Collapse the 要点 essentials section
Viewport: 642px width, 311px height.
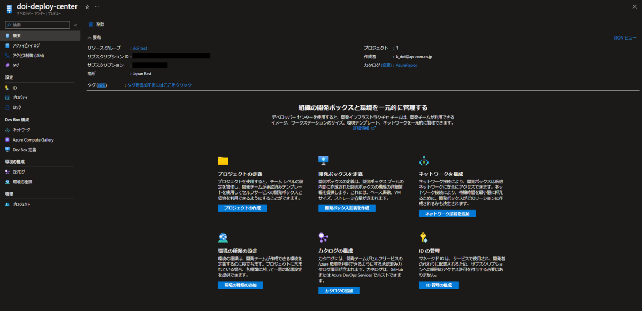pos(95,38)
